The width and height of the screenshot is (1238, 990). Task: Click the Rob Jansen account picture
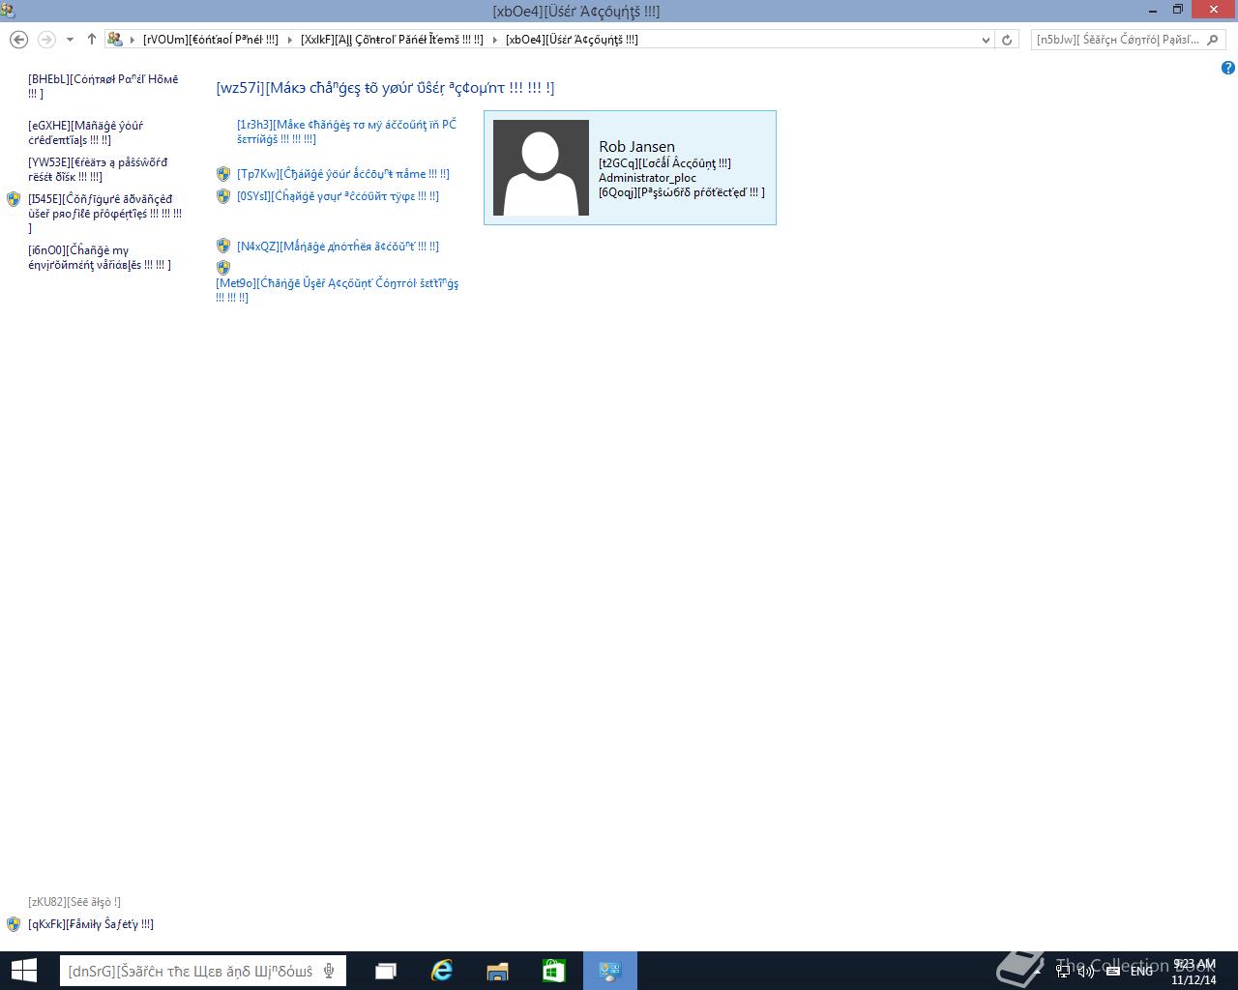pyautogui.click(x=541, y=168)
